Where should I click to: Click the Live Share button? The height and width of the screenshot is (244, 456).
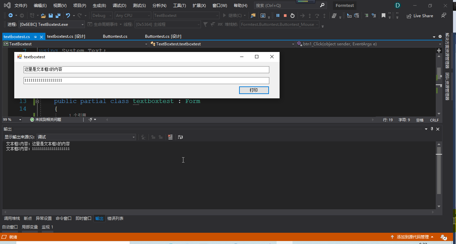point(420,16)
